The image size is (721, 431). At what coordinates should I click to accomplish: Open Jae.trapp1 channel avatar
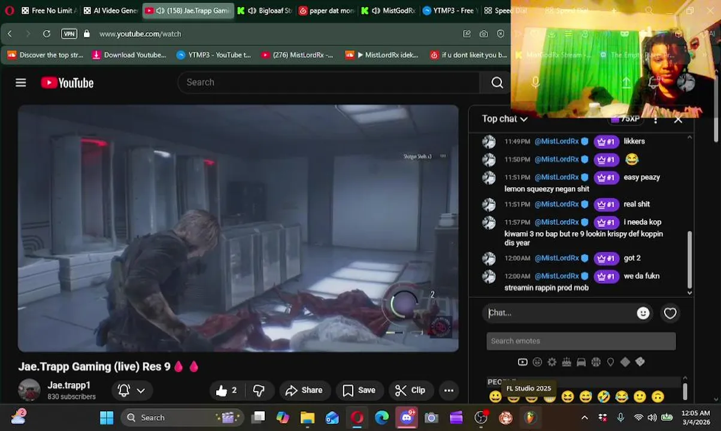click(x=29, y=390)
